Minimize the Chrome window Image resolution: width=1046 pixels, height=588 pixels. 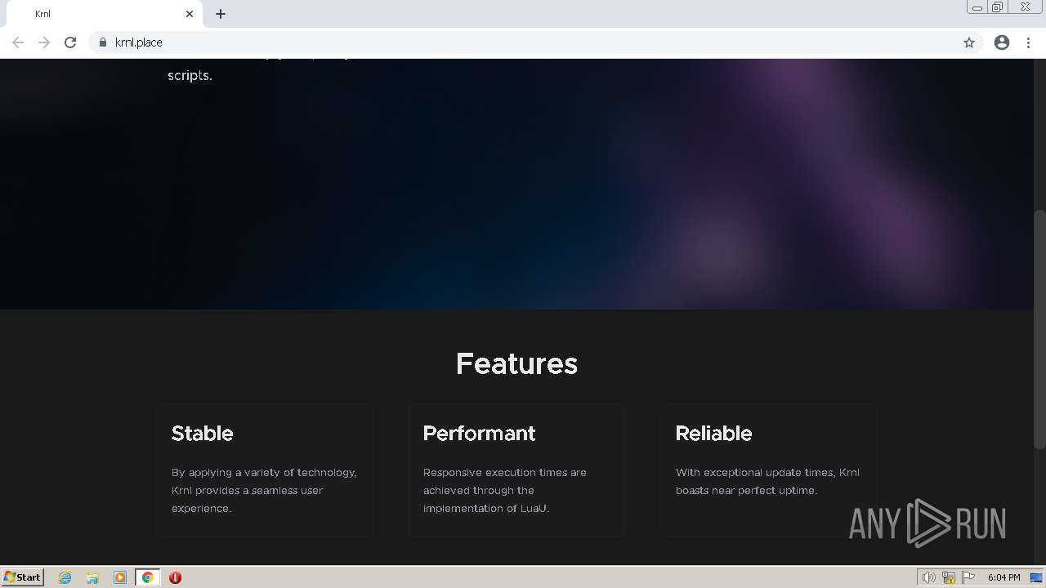pos(977,7)
